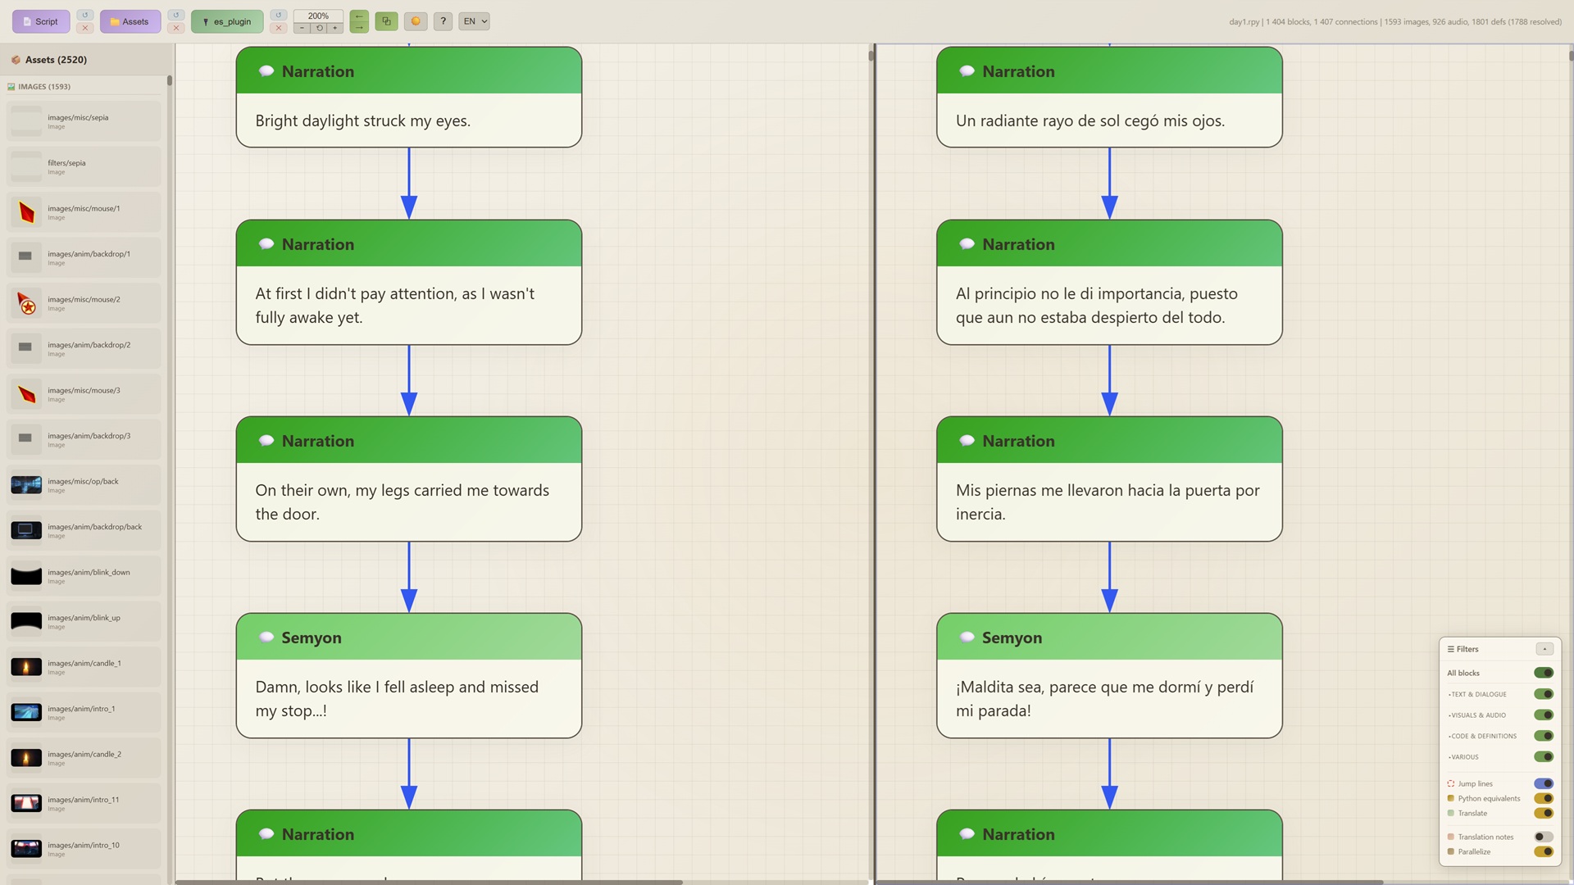1574x885 pixels.
Task: Toggle the VISUALS & AUDIO filter switch
Action: 1544,715
